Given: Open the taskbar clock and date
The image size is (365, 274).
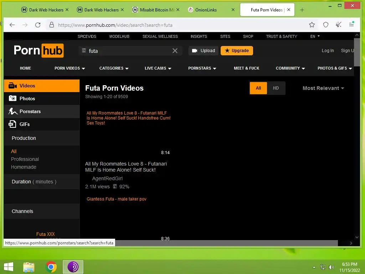Looking at the screenshot, I should pos(350,267).
